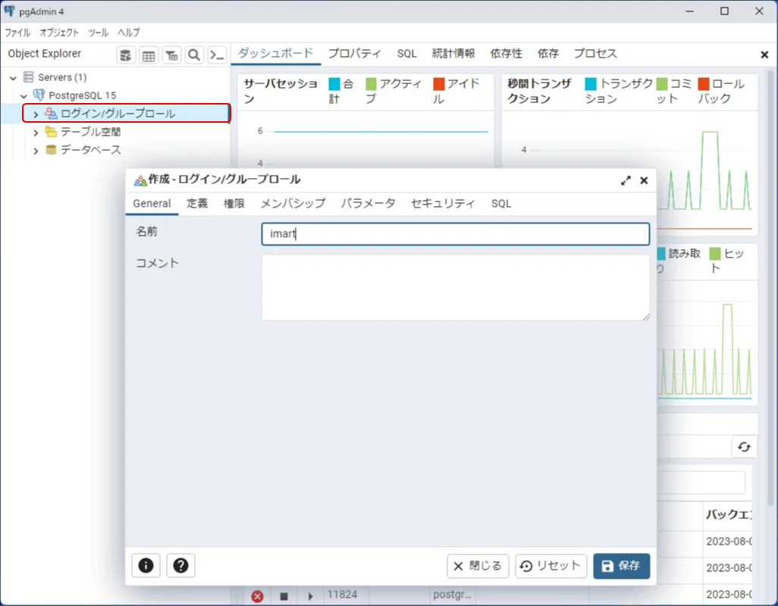Collapse the Servers (1) tree node
The image size is (778, 606).
(14, 78)
